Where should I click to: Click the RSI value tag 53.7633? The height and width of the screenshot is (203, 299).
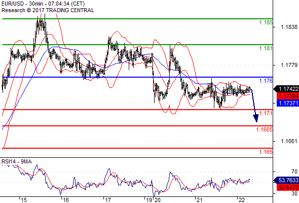(286, 180)
